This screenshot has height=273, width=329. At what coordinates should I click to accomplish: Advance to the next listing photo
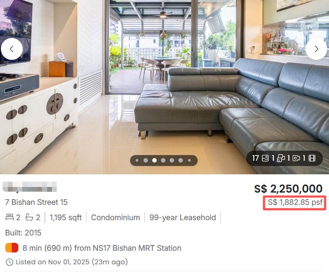coord(316,49)
